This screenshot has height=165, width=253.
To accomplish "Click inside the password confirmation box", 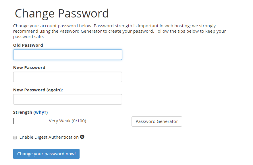I will tap(67, 99).
